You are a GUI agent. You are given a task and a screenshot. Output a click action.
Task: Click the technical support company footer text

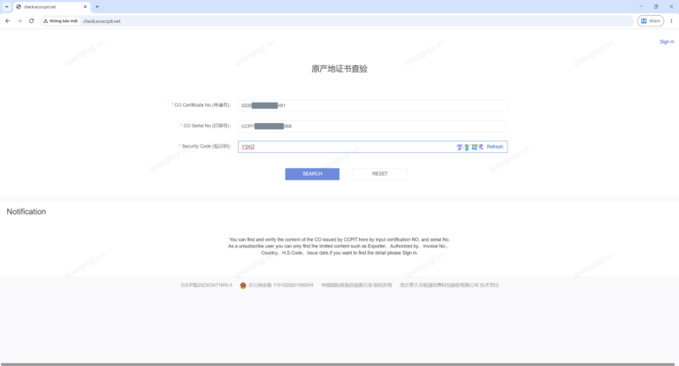[449, 285]
